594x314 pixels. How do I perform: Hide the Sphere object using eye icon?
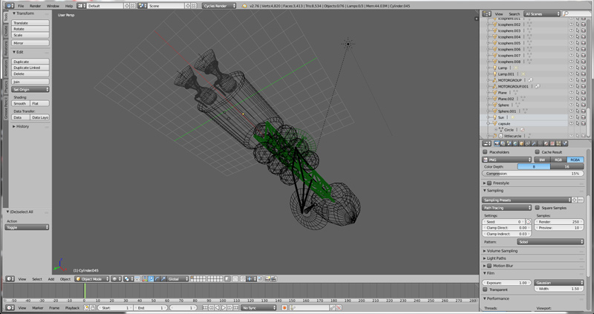tap(571, 105)
